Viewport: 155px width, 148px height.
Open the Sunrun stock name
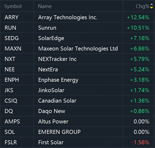[47, 28]
